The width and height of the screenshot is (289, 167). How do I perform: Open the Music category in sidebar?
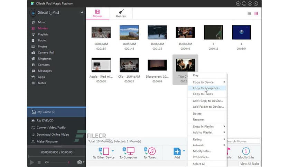(42, 22)
